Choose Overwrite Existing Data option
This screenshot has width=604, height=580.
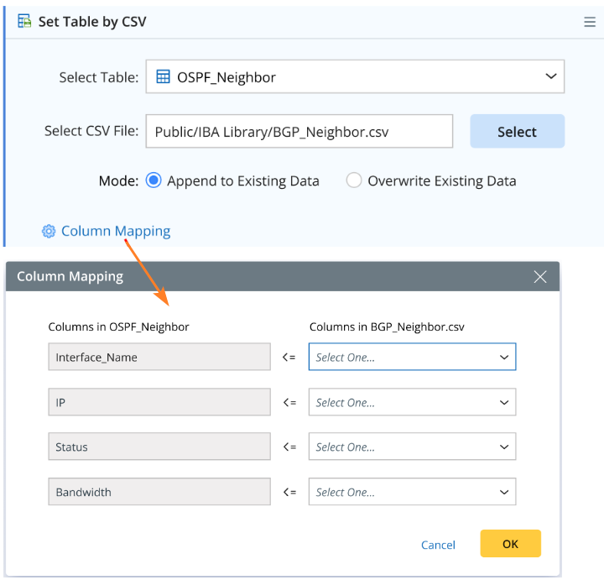pyautogui.click(x=354, y=180)
